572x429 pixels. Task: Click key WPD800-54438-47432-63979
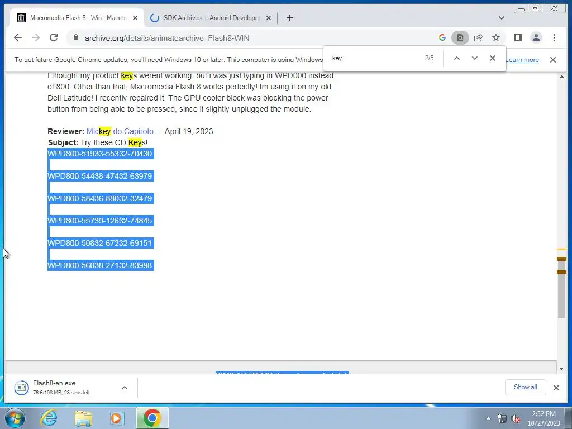tap(100, 176)
